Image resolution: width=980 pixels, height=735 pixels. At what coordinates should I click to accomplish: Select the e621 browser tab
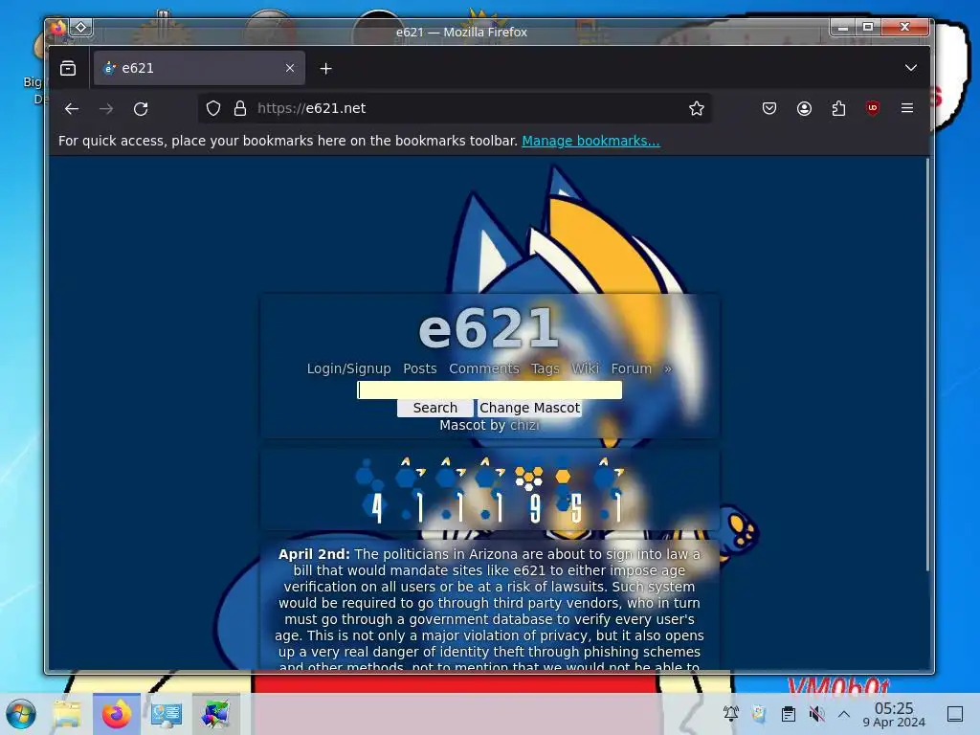[199, 68]
